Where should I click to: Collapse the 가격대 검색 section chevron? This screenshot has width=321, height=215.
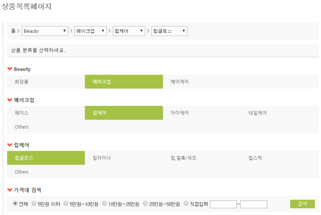click(x=10, y=190)
